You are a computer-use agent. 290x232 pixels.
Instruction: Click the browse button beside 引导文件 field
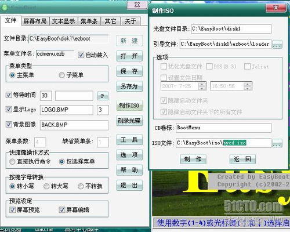[277, 44]
